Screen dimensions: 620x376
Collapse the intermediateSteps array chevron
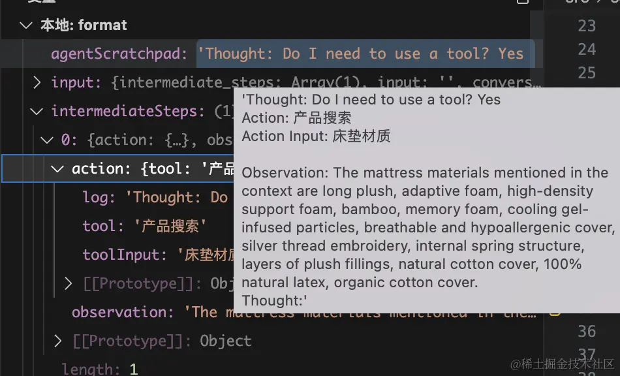tap(37, 111)
